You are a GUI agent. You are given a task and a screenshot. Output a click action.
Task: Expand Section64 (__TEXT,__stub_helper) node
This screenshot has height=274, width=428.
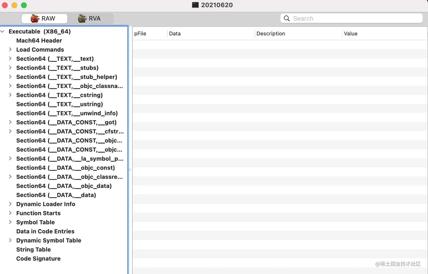click(x=10, y=77)
